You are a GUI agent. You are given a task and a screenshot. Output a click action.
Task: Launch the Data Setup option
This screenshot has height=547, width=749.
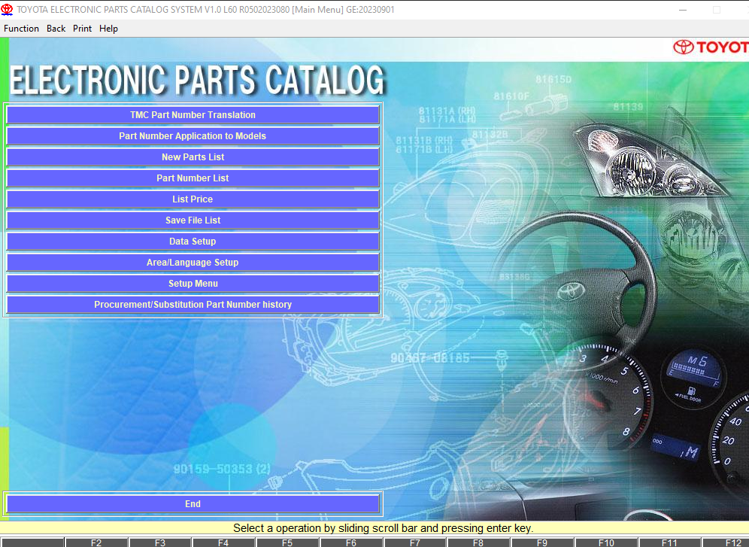coord(193,241)
